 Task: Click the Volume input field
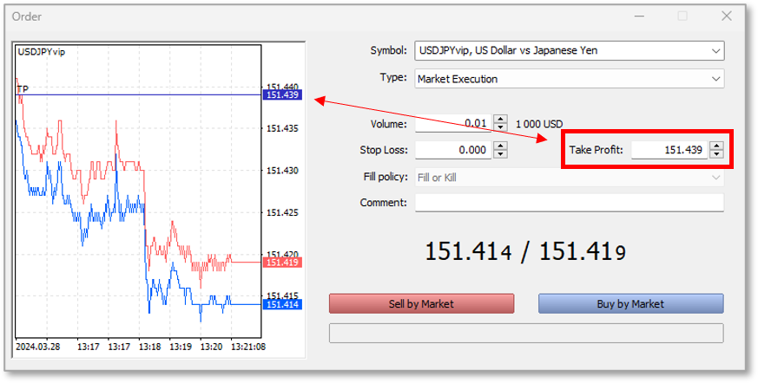pyautogui.click(x=453, y=124)
